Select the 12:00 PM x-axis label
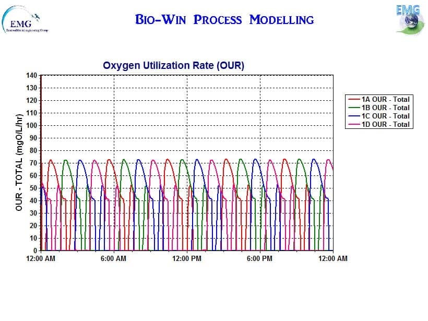The image size is (428, 321). pos(186,259)
